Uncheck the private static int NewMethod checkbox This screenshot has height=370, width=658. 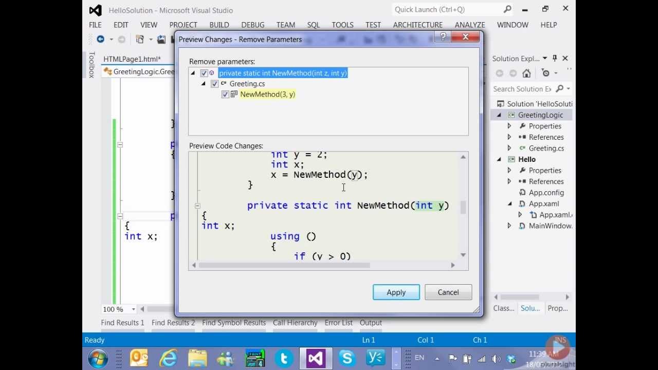coord(204,73)
